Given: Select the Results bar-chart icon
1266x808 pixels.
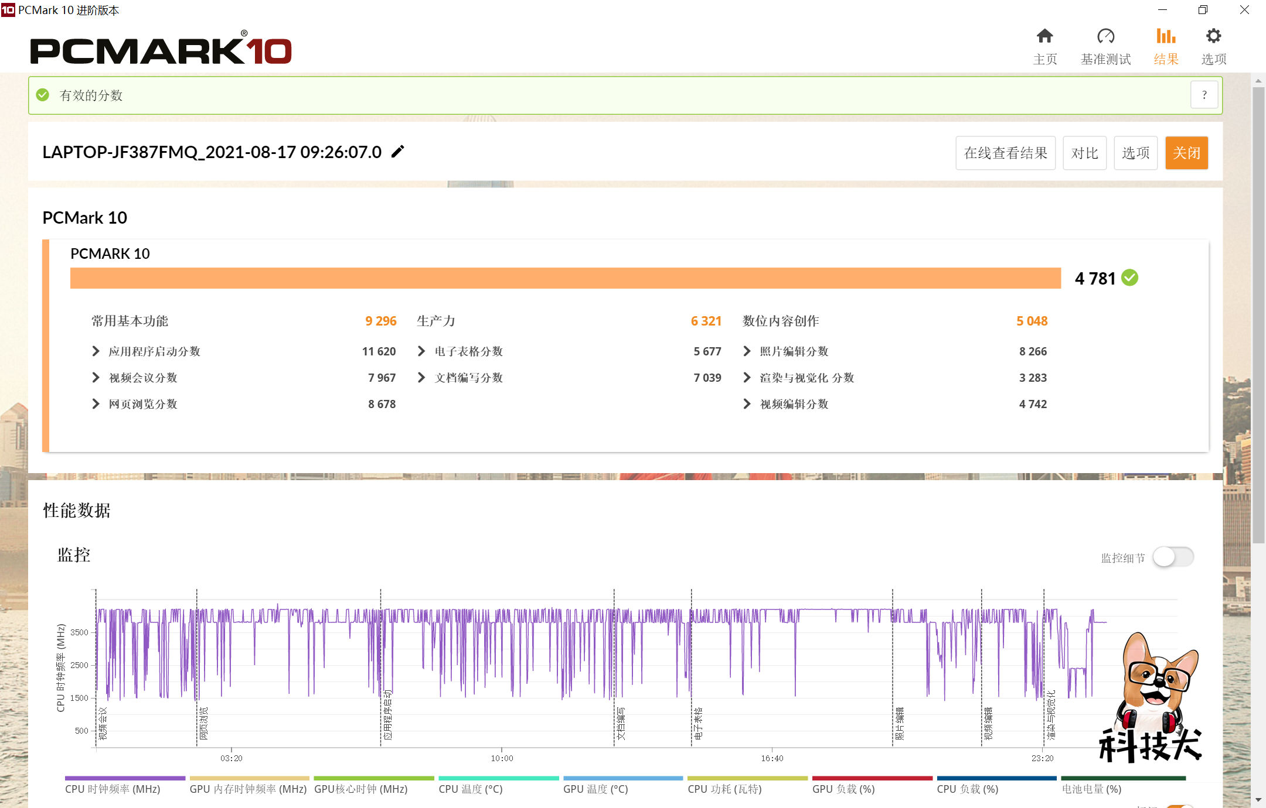Looking at the screenshot, I should coord(1166,37).
